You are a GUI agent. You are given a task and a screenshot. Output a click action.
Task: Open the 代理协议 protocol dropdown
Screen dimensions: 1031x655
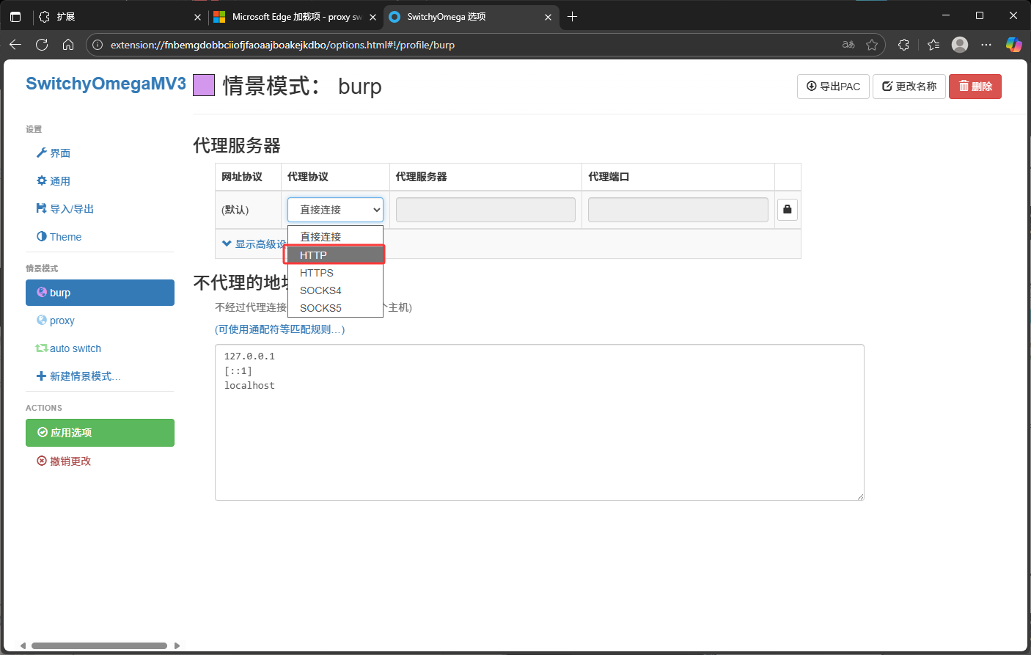point(335,210)
